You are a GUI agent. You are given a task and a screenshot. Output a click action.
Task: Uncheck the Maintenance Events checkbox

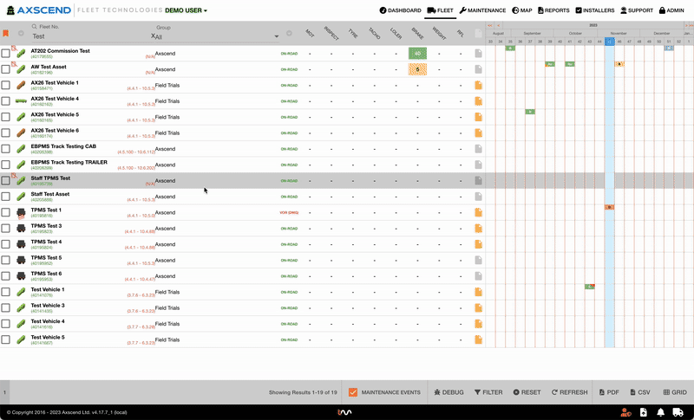pyautogui.click(x=353, y=392)
